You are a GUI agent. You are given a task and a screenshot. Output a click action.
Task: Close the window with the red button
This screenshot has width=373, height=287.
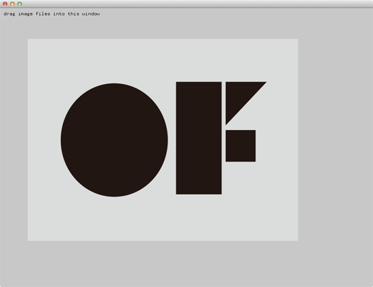5,4
